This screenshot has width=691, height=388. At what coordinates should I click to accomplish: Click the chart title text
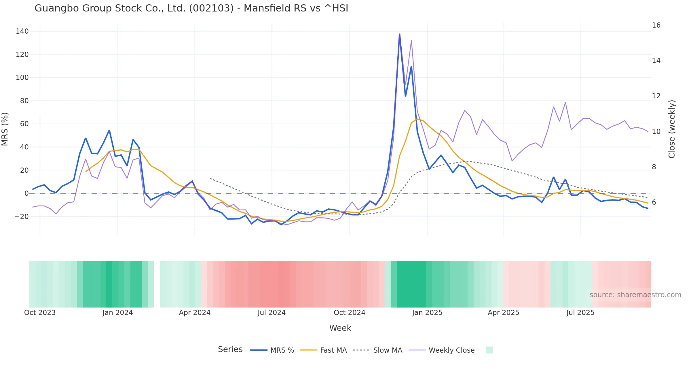(191, 8)
